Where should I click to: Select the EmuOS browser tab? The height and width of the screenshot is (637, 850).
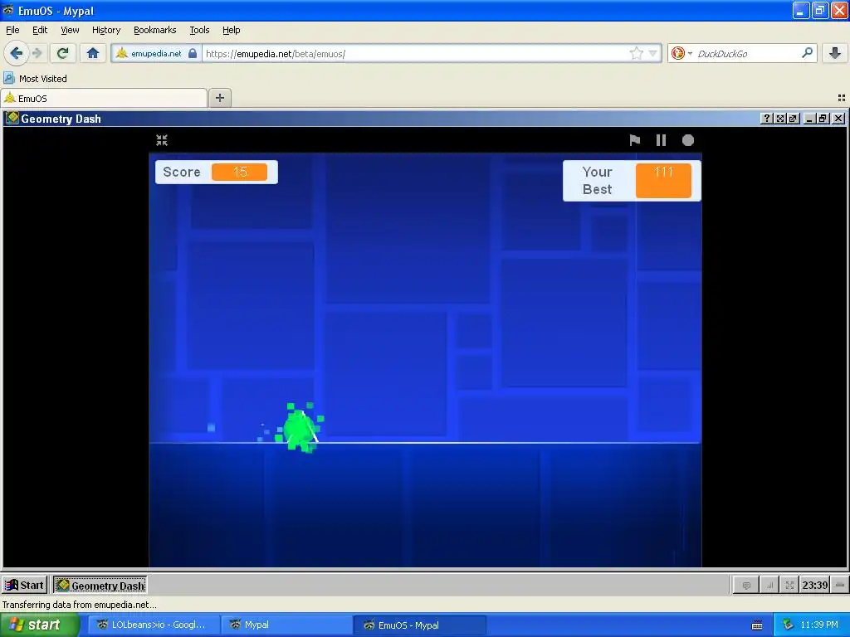click(x=104, y=98)
